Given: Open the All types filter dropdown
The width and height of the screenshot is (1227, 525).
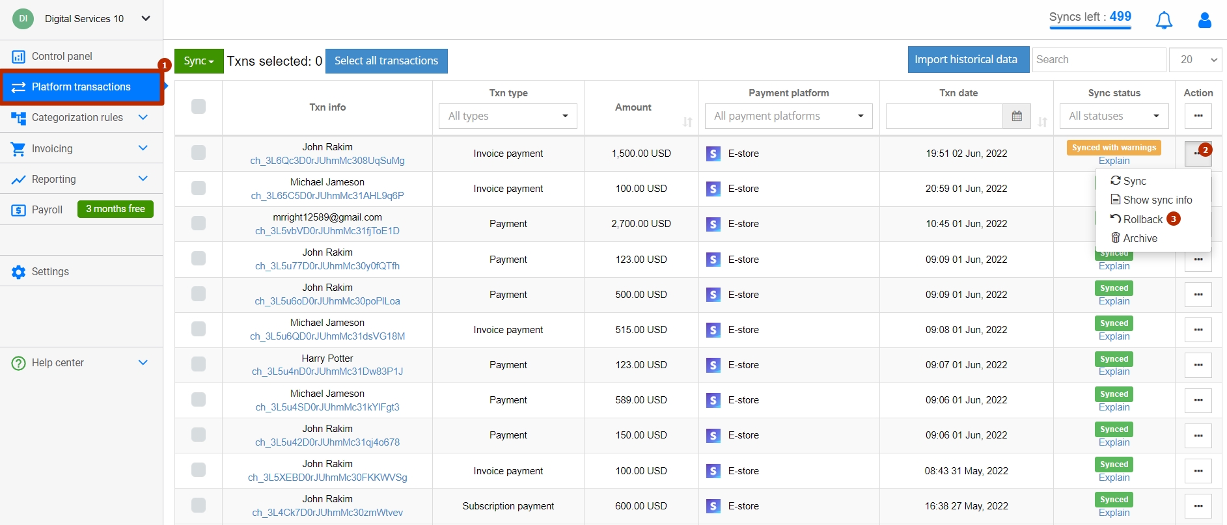Looking at the screenshot, I should point(508,116).
